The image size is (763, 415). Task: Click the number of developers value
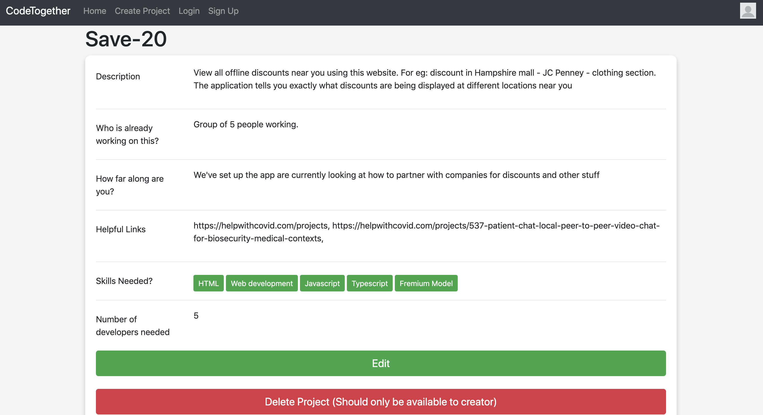(x=196, y=316)
